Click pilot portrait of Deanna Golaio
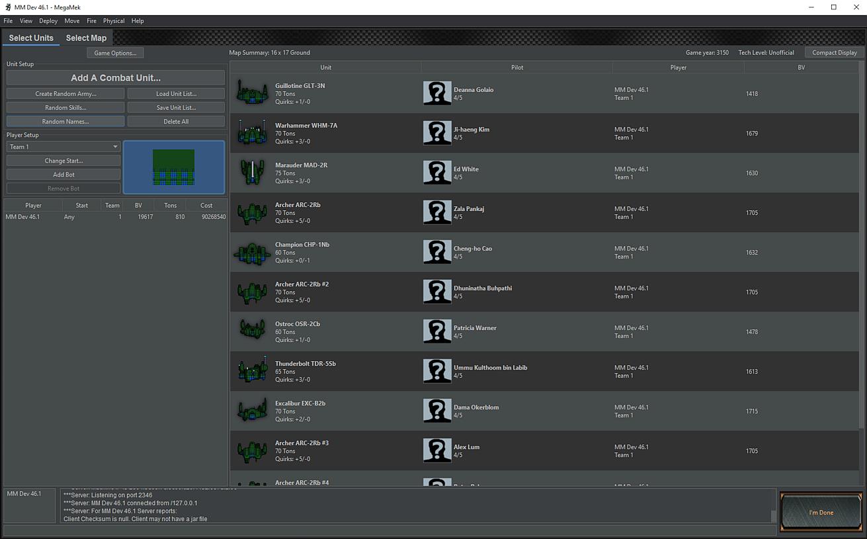Screen dimensions: 867x539 (437, 93)
